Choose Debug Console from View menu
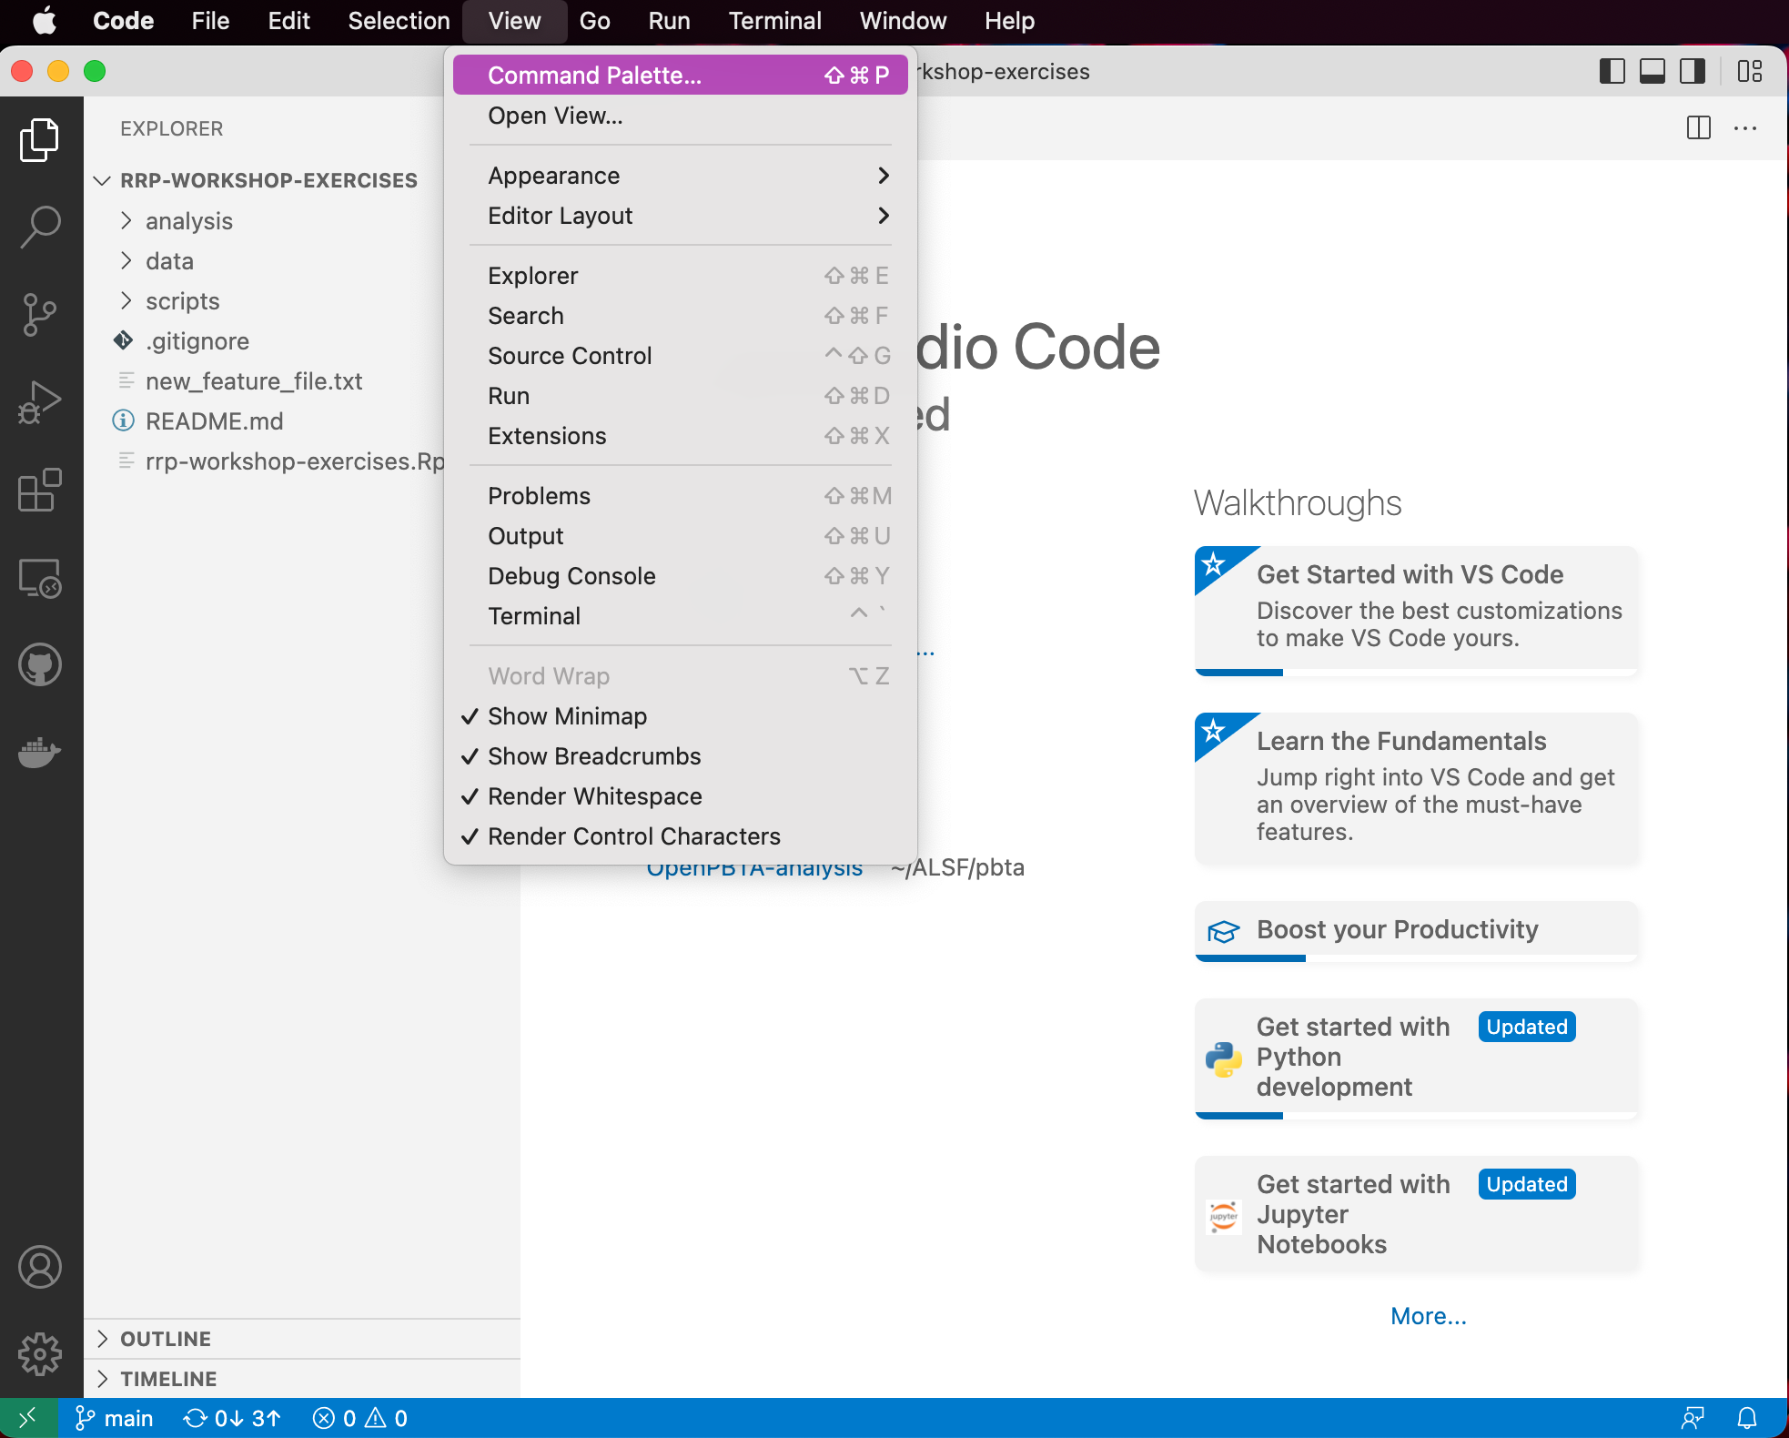 pos(681,576)
